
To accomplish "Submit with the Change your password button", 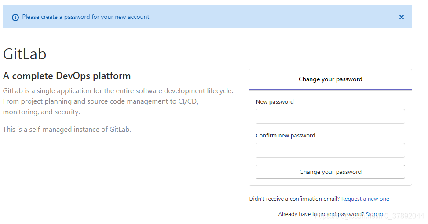I will (x=330, y=172).
